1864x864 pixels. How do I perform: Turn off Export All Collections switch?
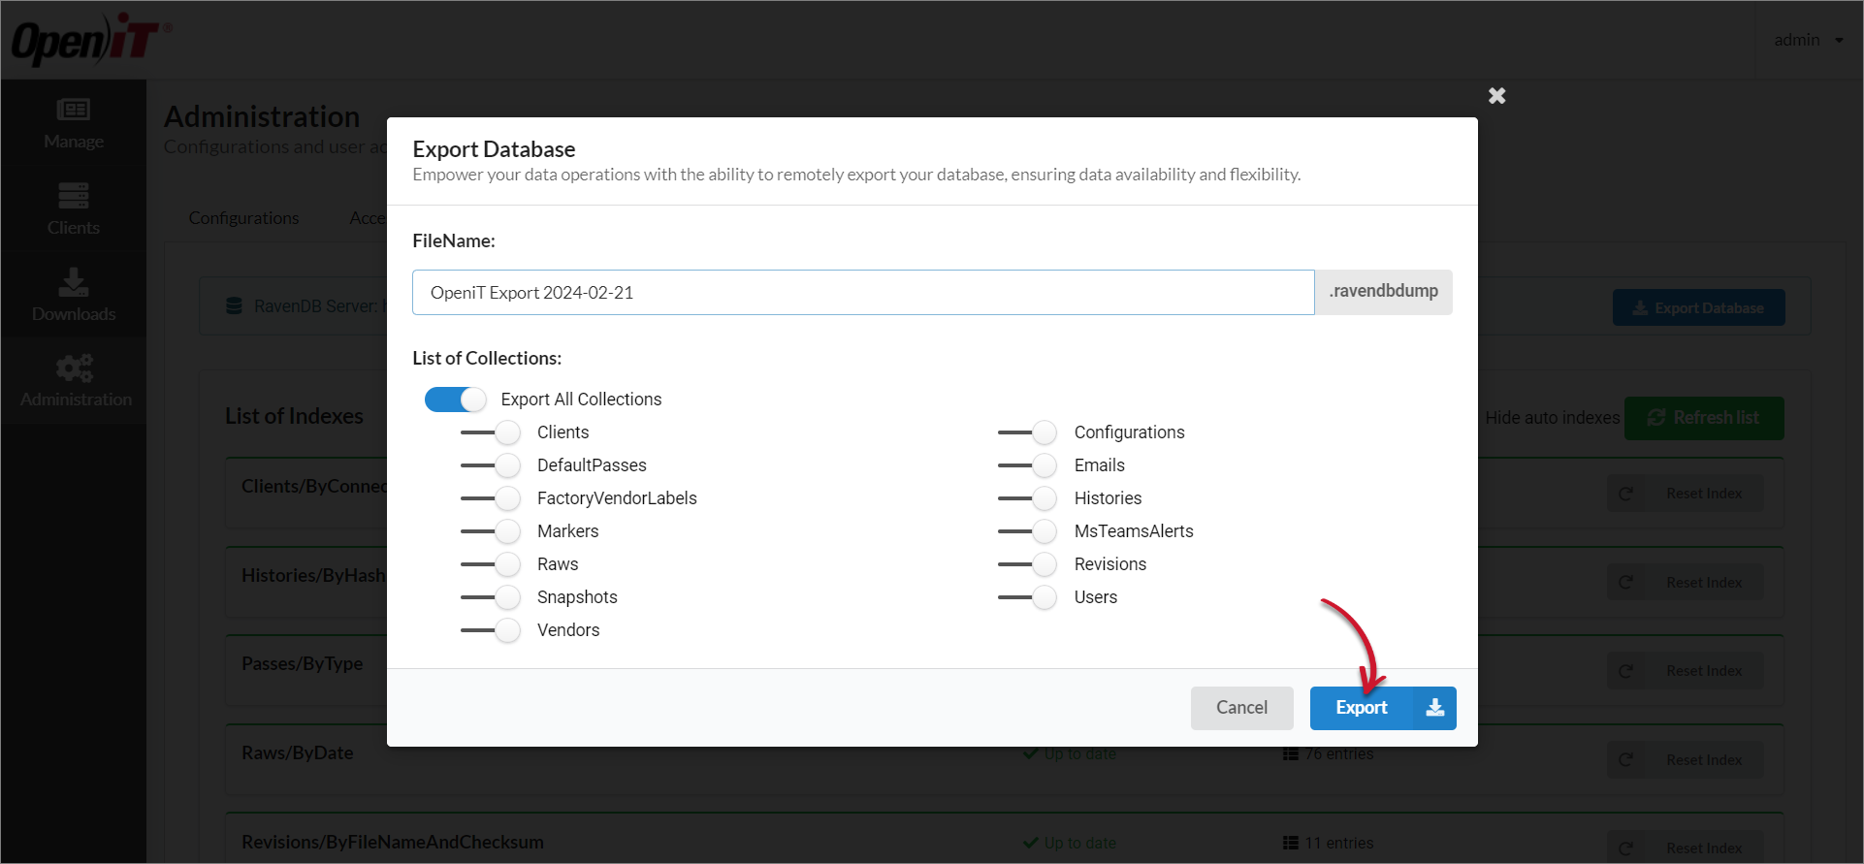point(455,400)
